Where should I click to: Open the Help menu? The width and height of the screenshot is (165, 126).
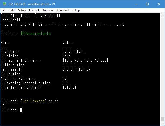pyautogui.click(x=77, y=10)
